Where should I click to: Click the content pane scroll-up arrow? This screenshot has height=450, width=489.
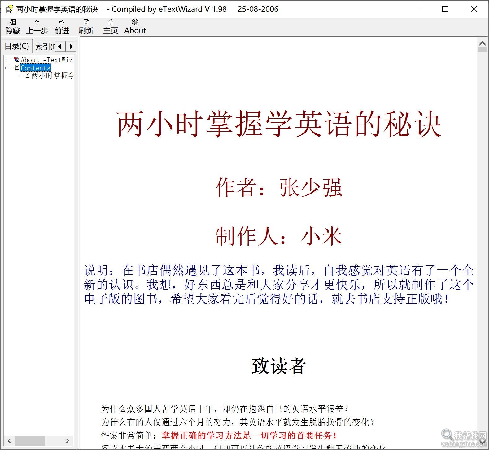[x=482, y=43]
